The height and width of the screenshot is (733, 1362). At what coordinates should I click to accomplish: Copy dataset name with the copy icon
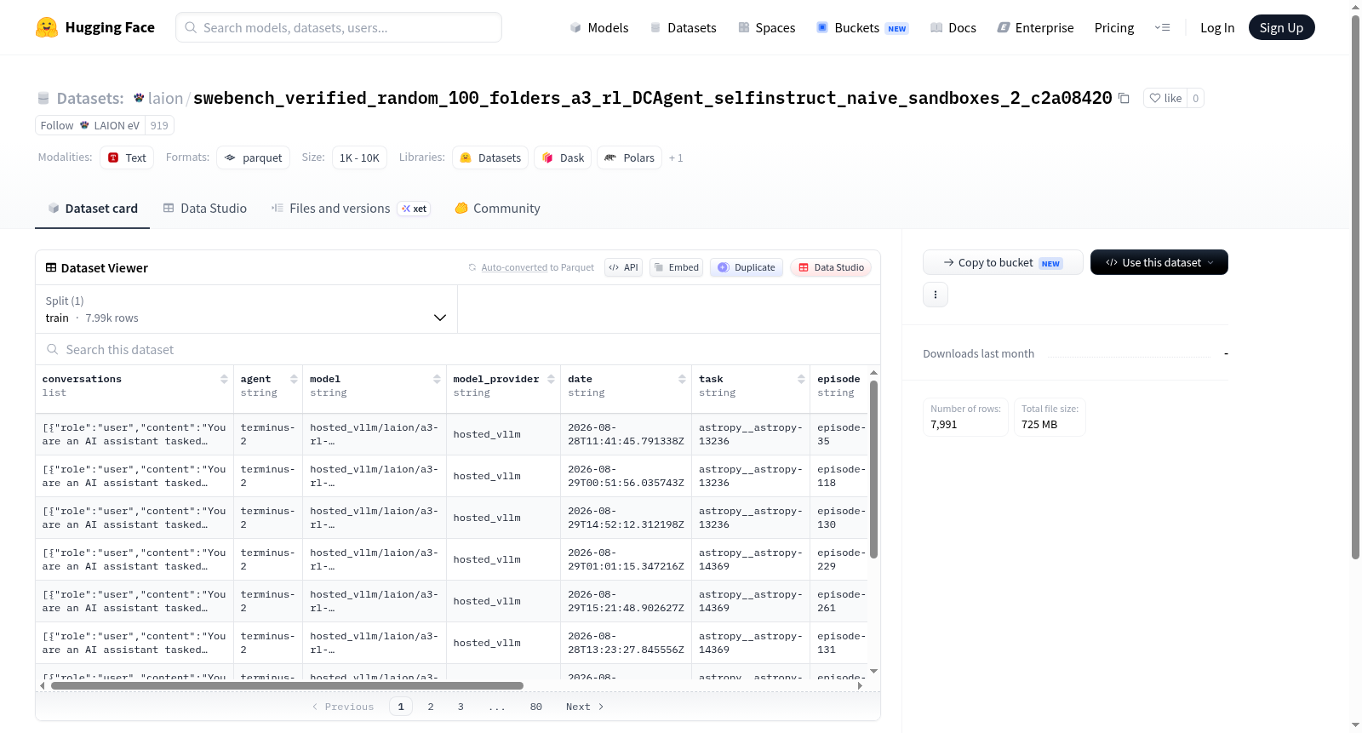[x=1124, y=98]
